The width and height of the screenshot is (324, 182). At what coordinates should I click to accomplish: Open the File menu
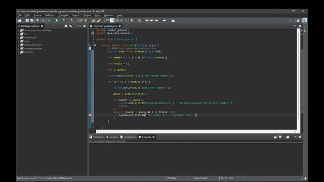tap(19, 16)
